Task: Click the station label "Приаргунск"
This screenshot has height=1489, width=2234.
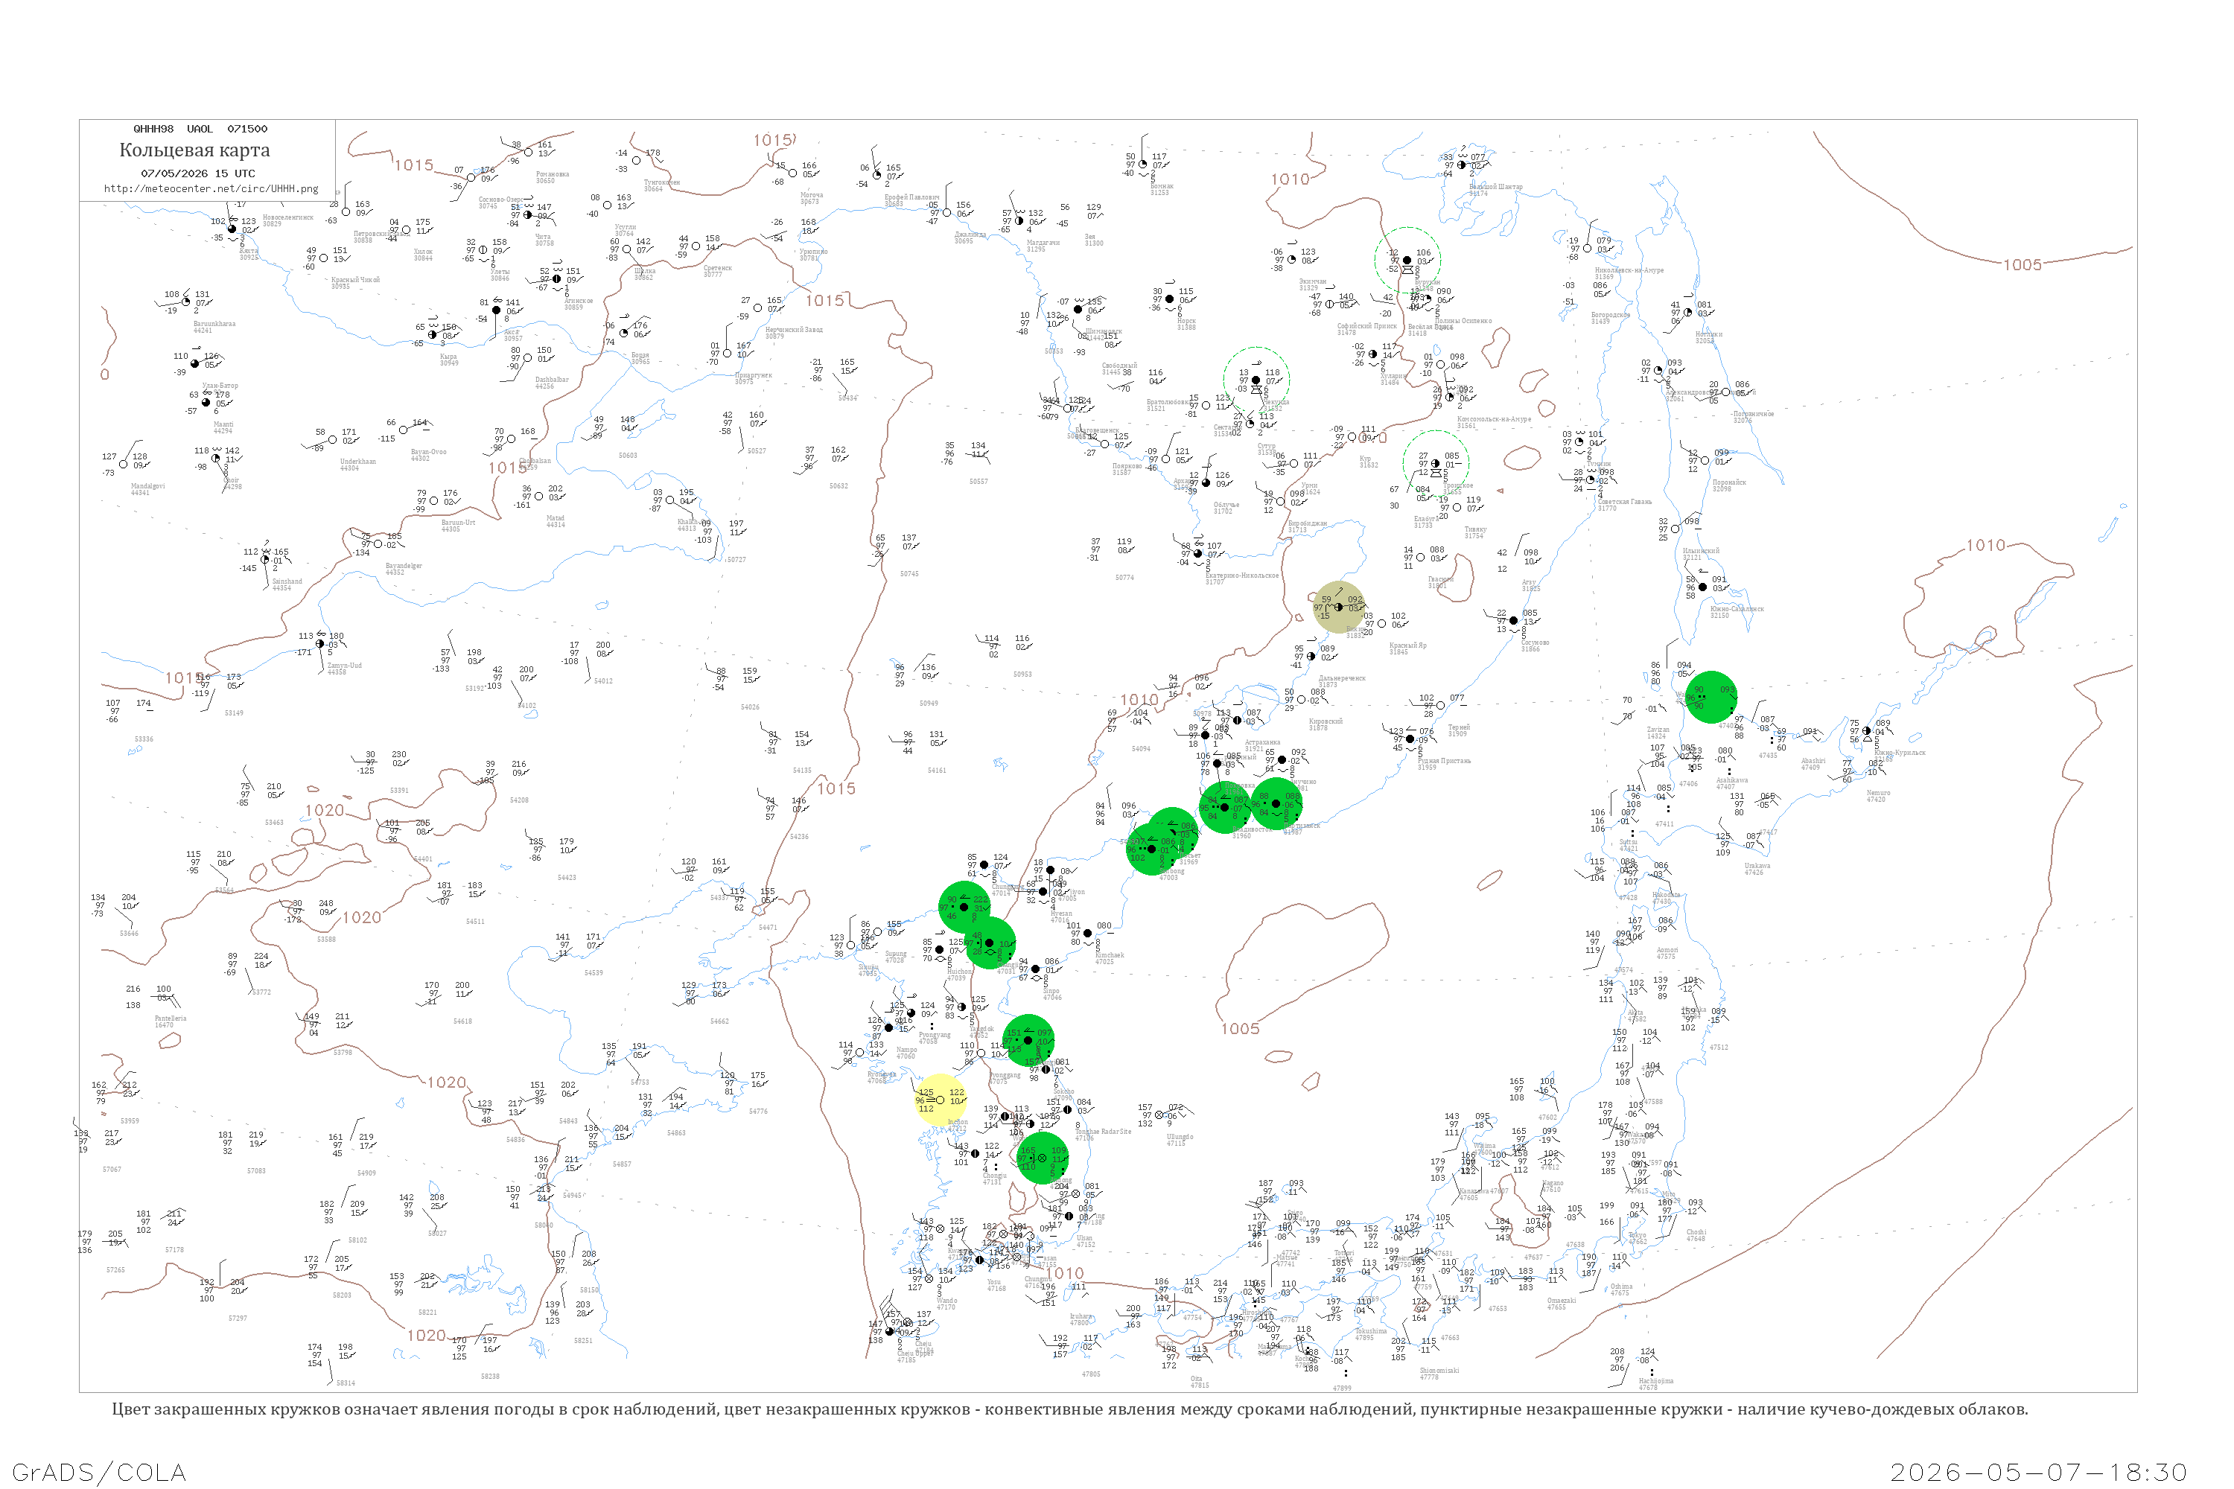Action: [753, 375]
